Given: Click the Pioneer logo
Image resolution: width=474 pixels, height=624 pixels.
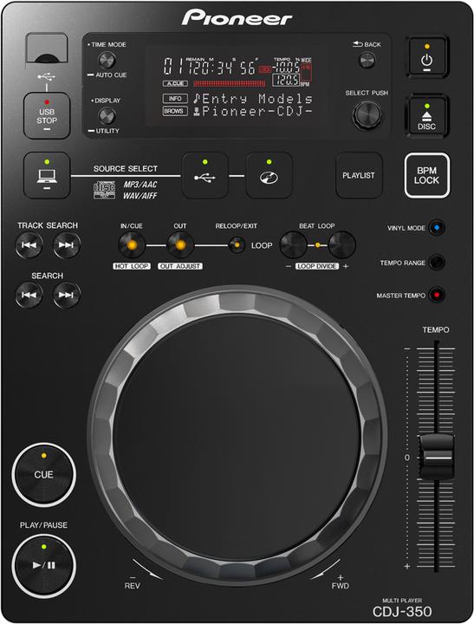Looking at the screenshot, I should pyautogui.click(x=237, y=18).
